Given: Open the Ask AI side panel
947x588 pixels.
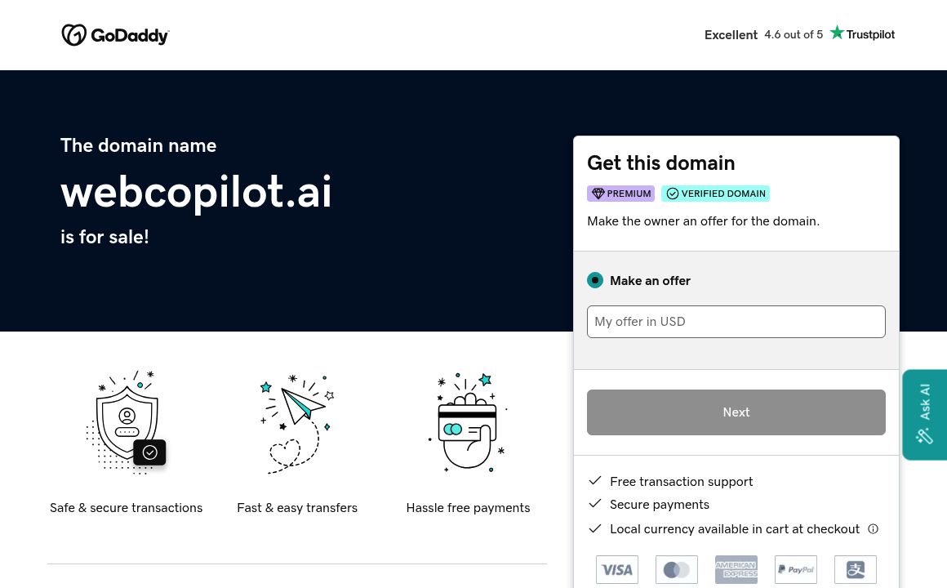Looking at the screenshot, I should [x=924, y=414].
